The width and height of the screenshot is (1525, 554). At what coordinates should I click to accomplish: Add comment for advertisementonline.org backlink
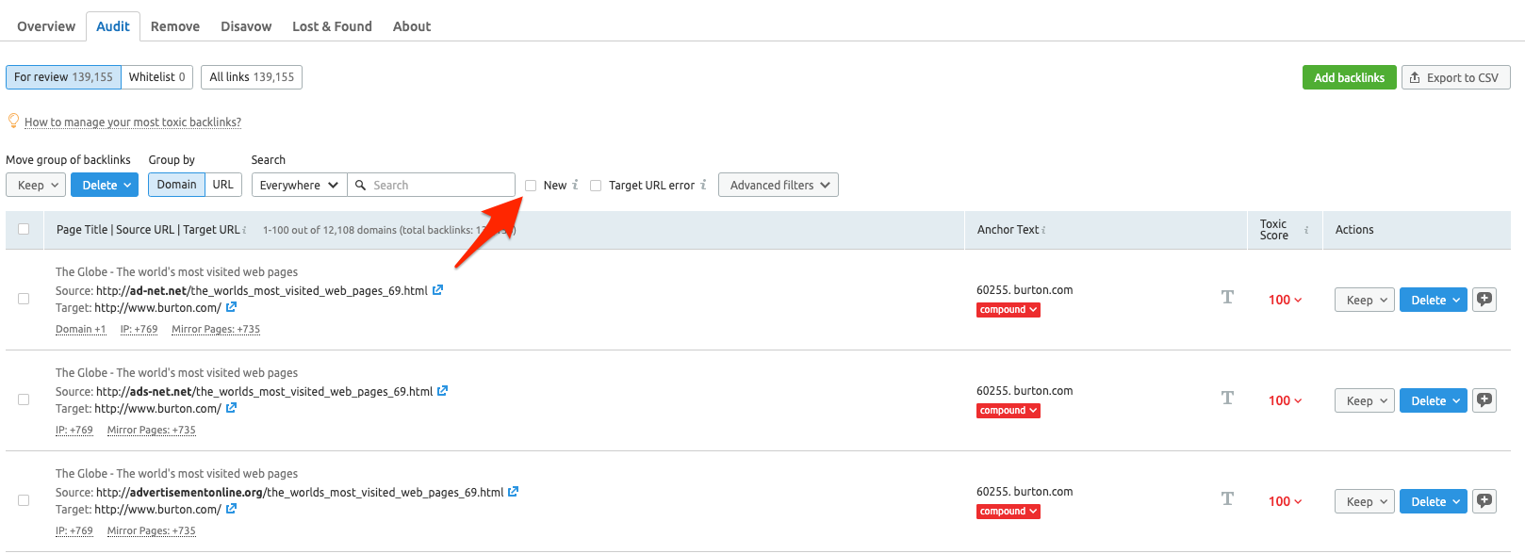[x=1484, y=501]
